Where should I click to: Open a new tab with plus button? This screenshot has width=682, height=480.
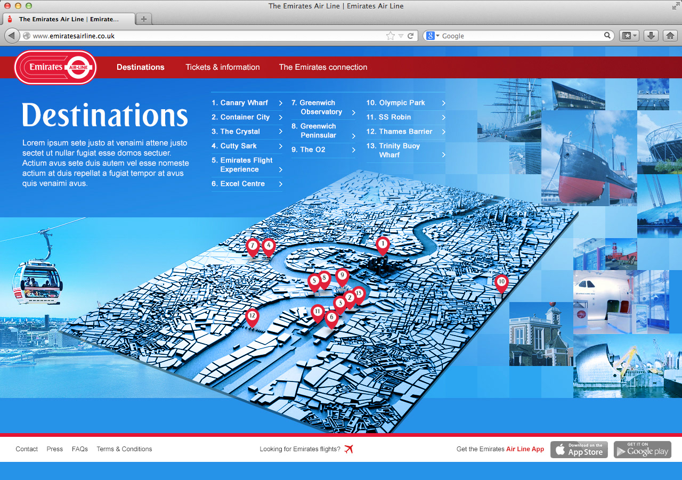144,19
